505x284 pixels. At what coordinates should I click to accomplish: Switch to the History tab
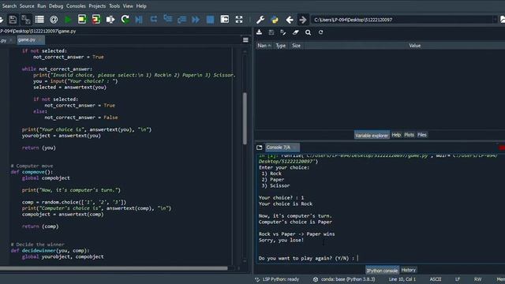pyautogui.click(x=409, y=270)
